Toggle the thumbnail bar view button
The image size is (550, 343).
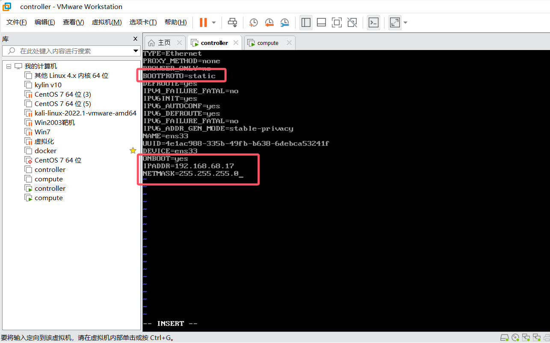(321, 22)
